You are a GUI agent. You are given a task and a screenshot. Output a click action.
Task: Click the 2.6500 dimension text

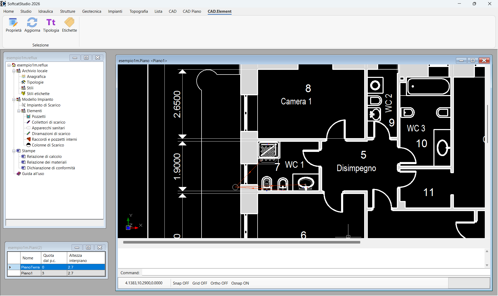(x=177, y=104)
